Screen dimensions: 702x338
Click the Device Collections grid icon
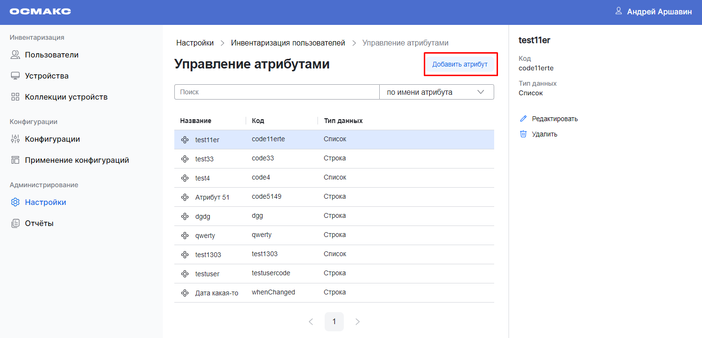15,97
